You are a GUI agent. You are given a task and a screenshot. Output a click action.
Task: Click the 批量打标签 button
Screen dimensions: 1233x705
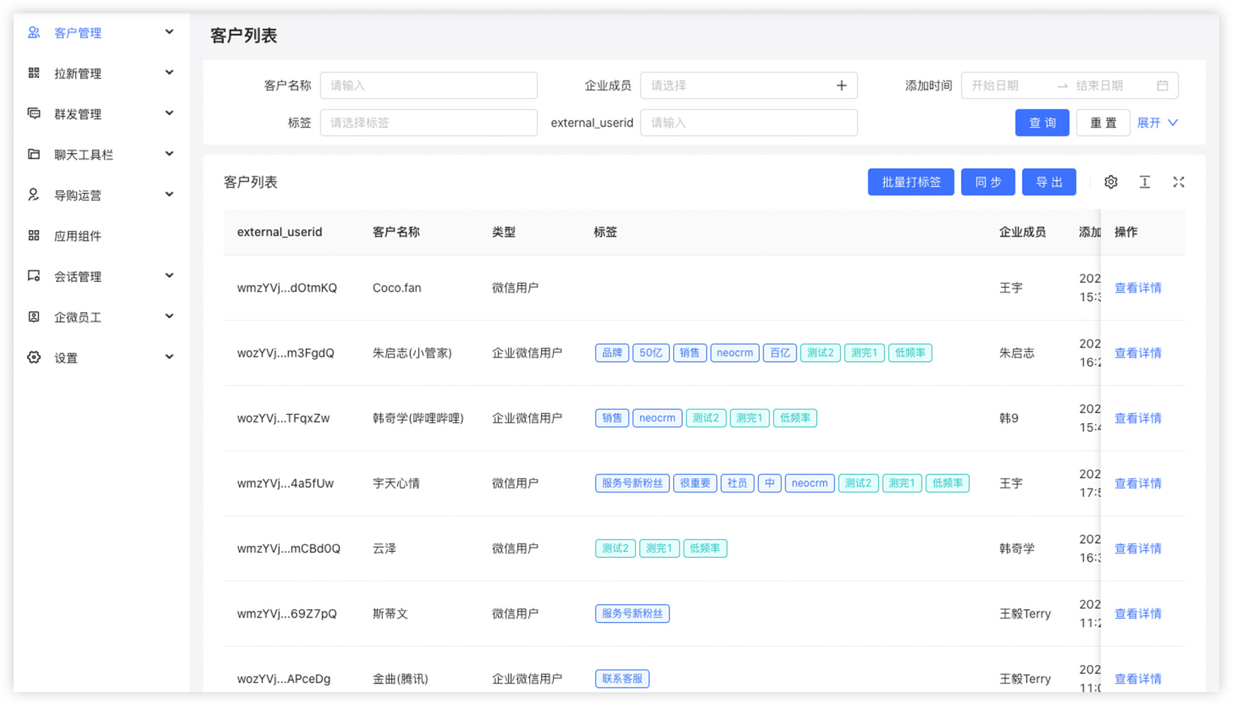pos(911,182)
